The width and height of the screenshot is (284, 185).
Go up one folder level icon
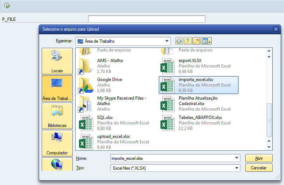point(188,41)
